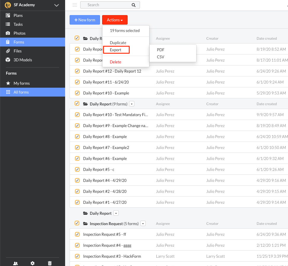Open settings gear at sidebar bottom

click(x=33, y=263)
